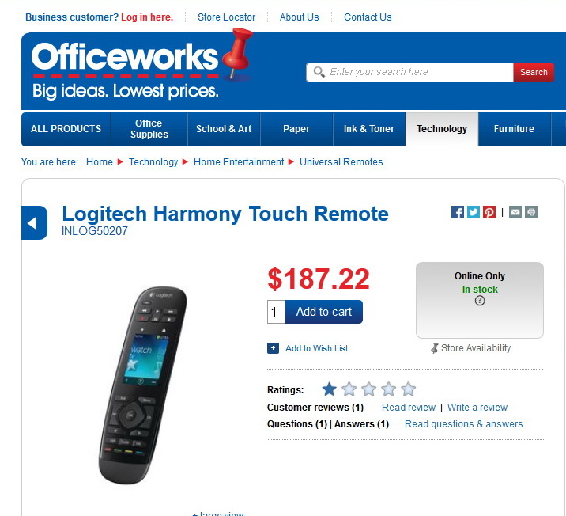Open the Write a review link

pos(477,408)
